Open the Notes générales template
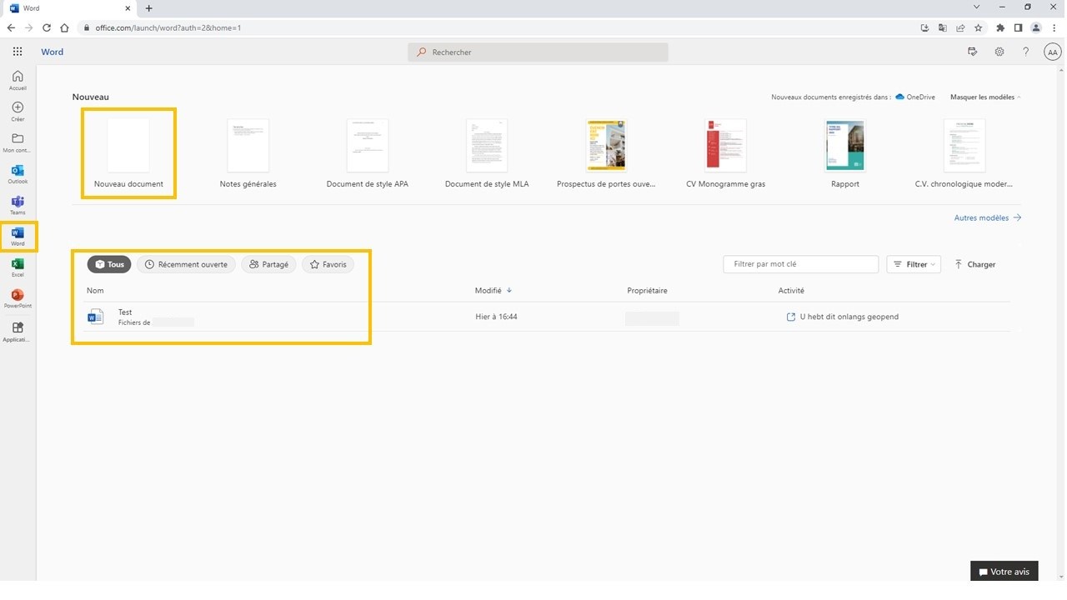Screen dimensions: 1067x600 coord(248,153)
